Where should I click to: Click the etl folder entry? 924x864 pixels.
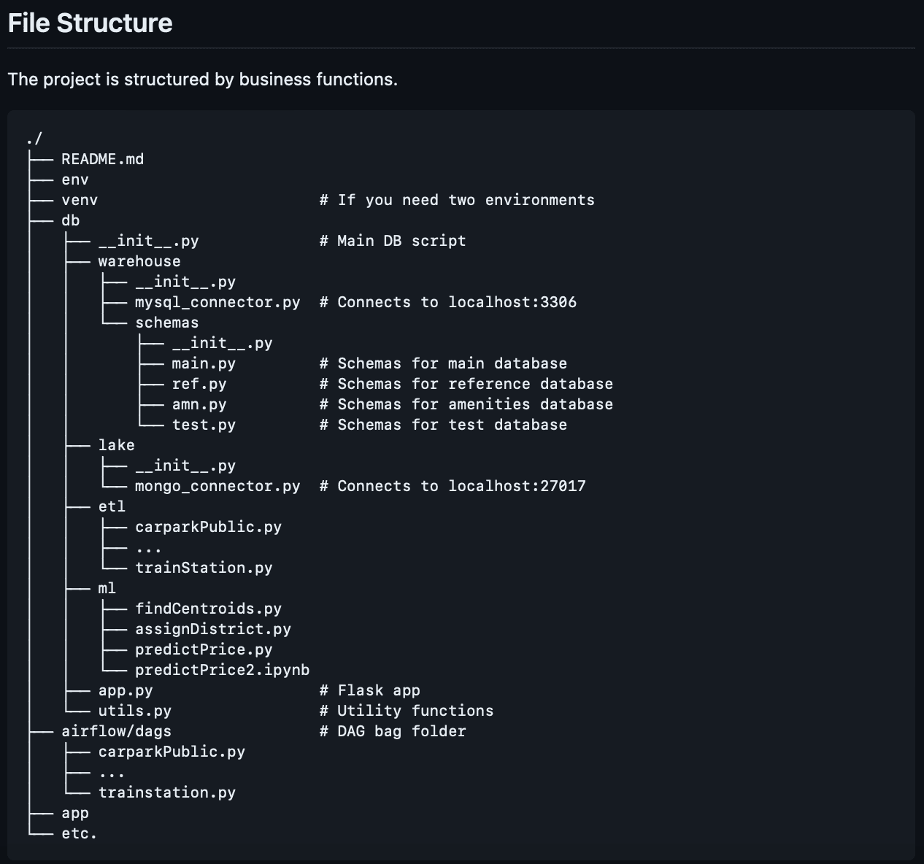(x=112, y=506)
